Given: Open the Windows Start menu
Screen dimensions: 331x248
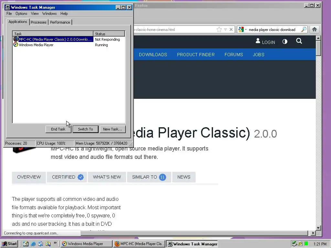Looking at the screenshot, I should point(9,244).
